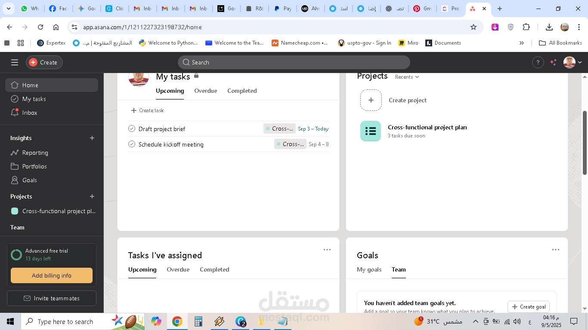Open Cross-functional project plan in Projects
This screenshot has width=588, height=330.
(x=427, y=127)
